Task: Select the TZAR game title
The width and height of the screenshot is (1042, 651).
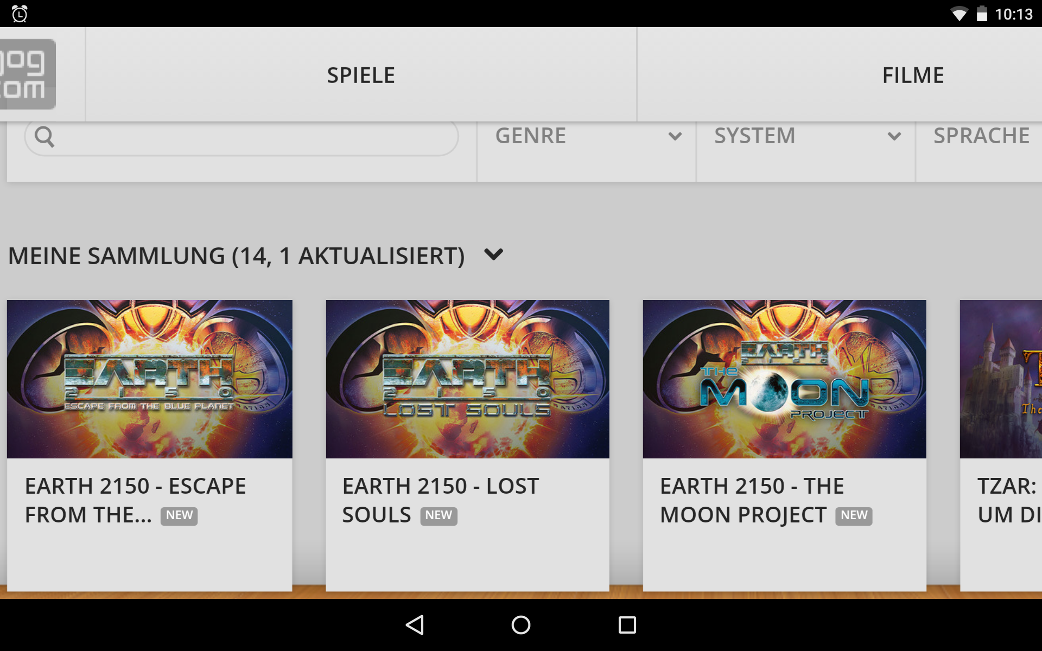Action: pyautogui.click(x=1009, y=500)
